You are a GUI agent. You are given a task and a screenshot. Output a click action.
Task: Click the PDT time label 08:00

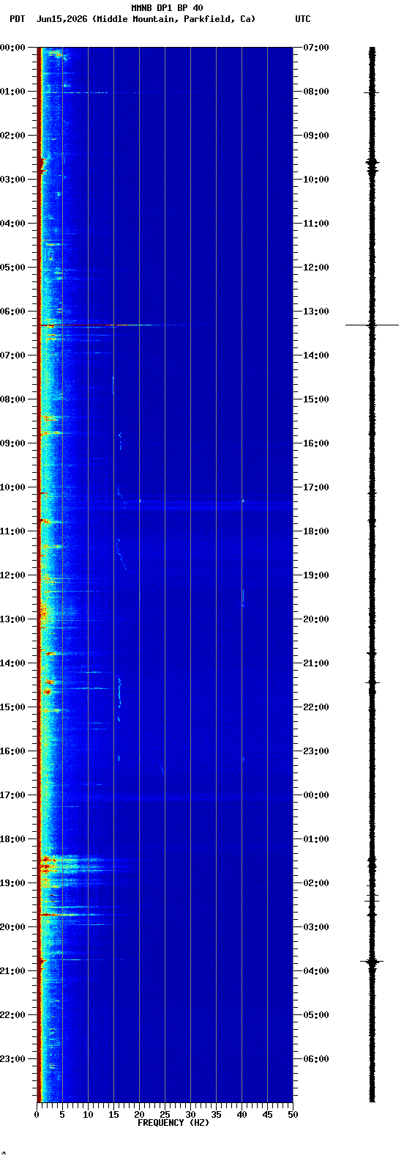13,399
